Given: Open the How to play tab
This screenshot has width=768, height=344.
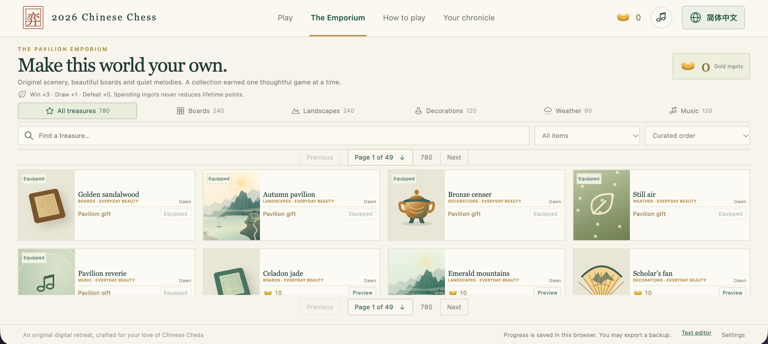Looking at the screenshot, I should (404, 18).
